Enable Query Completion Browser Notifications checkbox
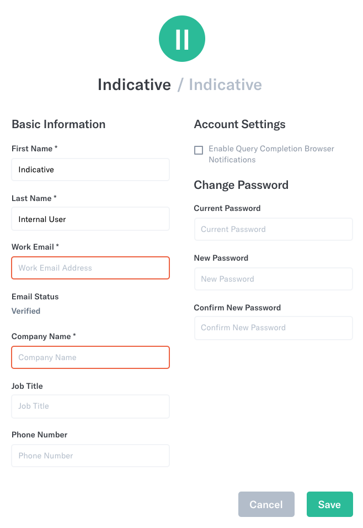Screen dimensions: 363x528 pos(199,150)
